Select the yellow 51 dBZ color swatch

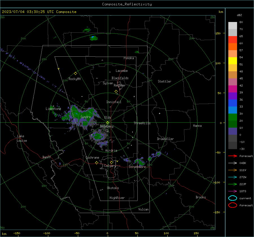click(x=233, y=61)
